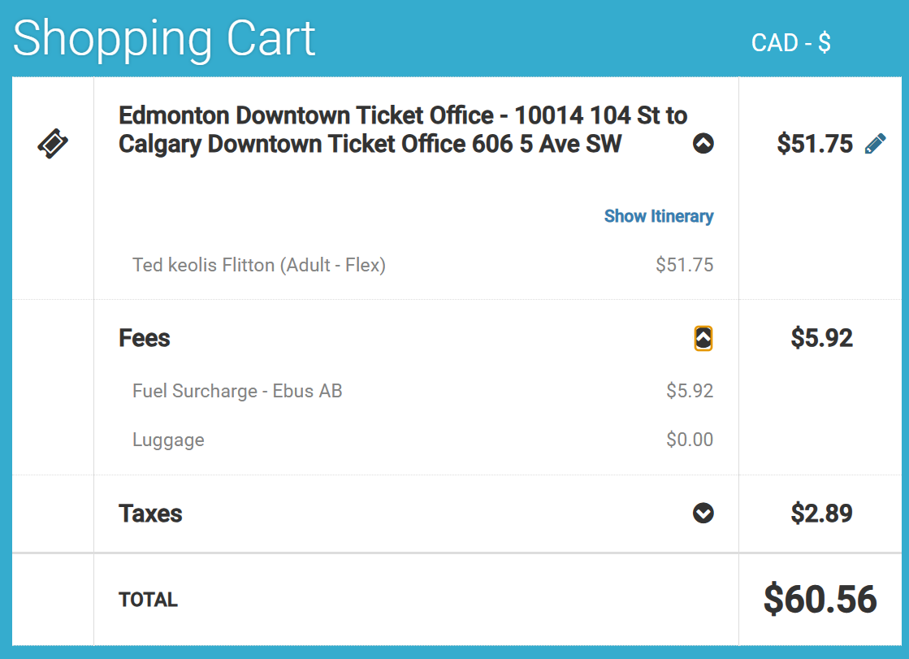Click the bold $5.92 fees subtotal

pos(821,338)
